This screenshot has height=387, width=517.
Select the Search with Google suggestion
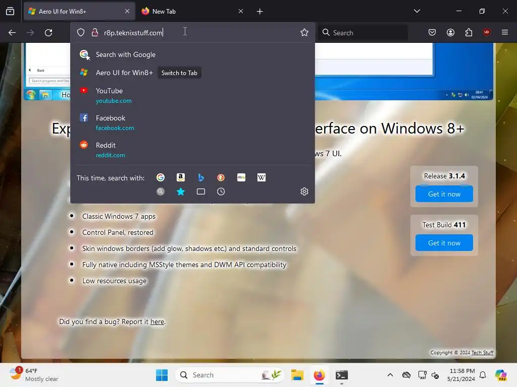click(x=192, y=54)
